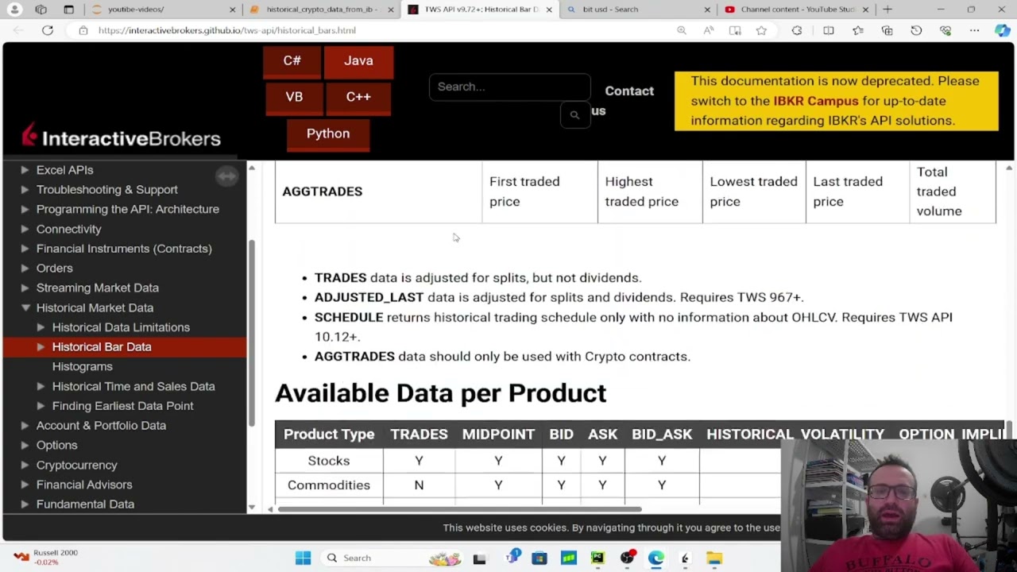The width and height of the screenshot is (1017, 572).
Task: Open Account & Portfolio Data section
Action: coord(101,426)
